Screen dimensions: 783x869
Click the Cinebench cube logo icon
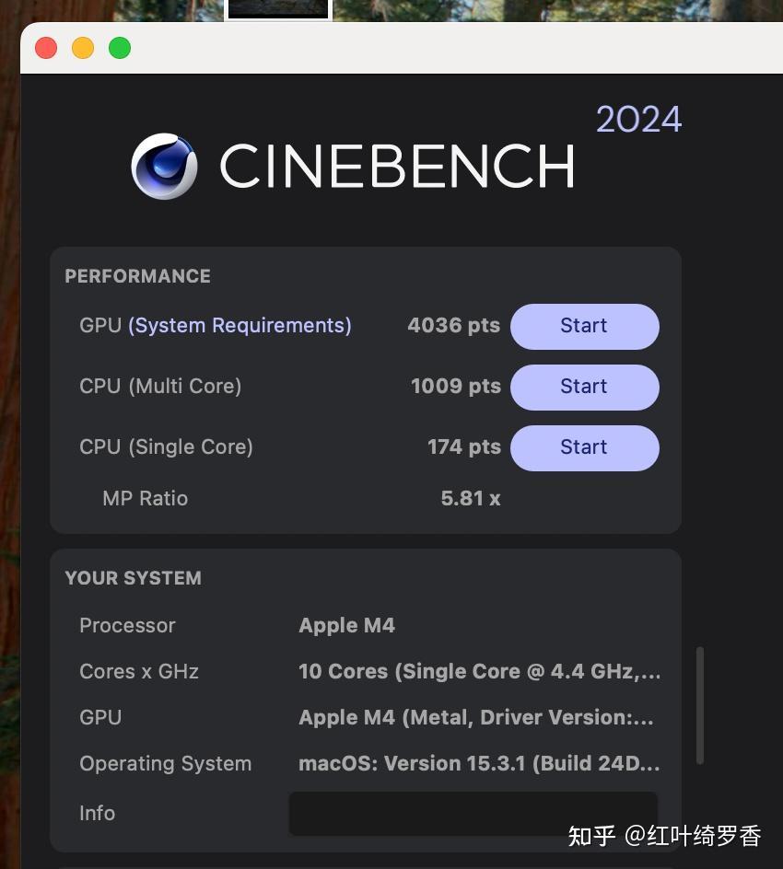point(164,167)
